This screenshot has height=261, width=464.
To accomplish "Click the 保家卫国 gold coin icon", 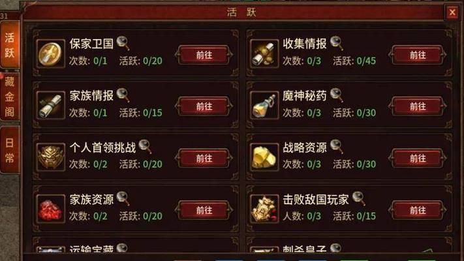I will (51, 54).
